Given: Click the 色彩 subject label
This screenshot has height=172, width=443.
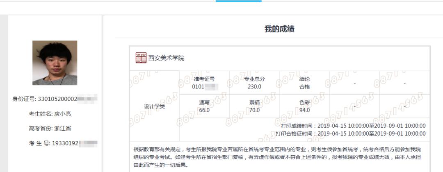Looking at the screenshot, I should tap(304, 103).
